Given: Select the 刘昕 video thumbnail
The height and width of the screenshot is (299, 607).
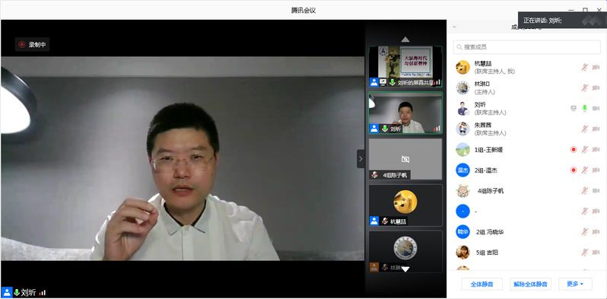Looking at the screenshot, I should (x=405, y=113).
